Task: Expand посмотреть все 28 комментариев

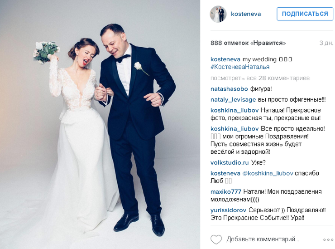Action: click(260, 78)
